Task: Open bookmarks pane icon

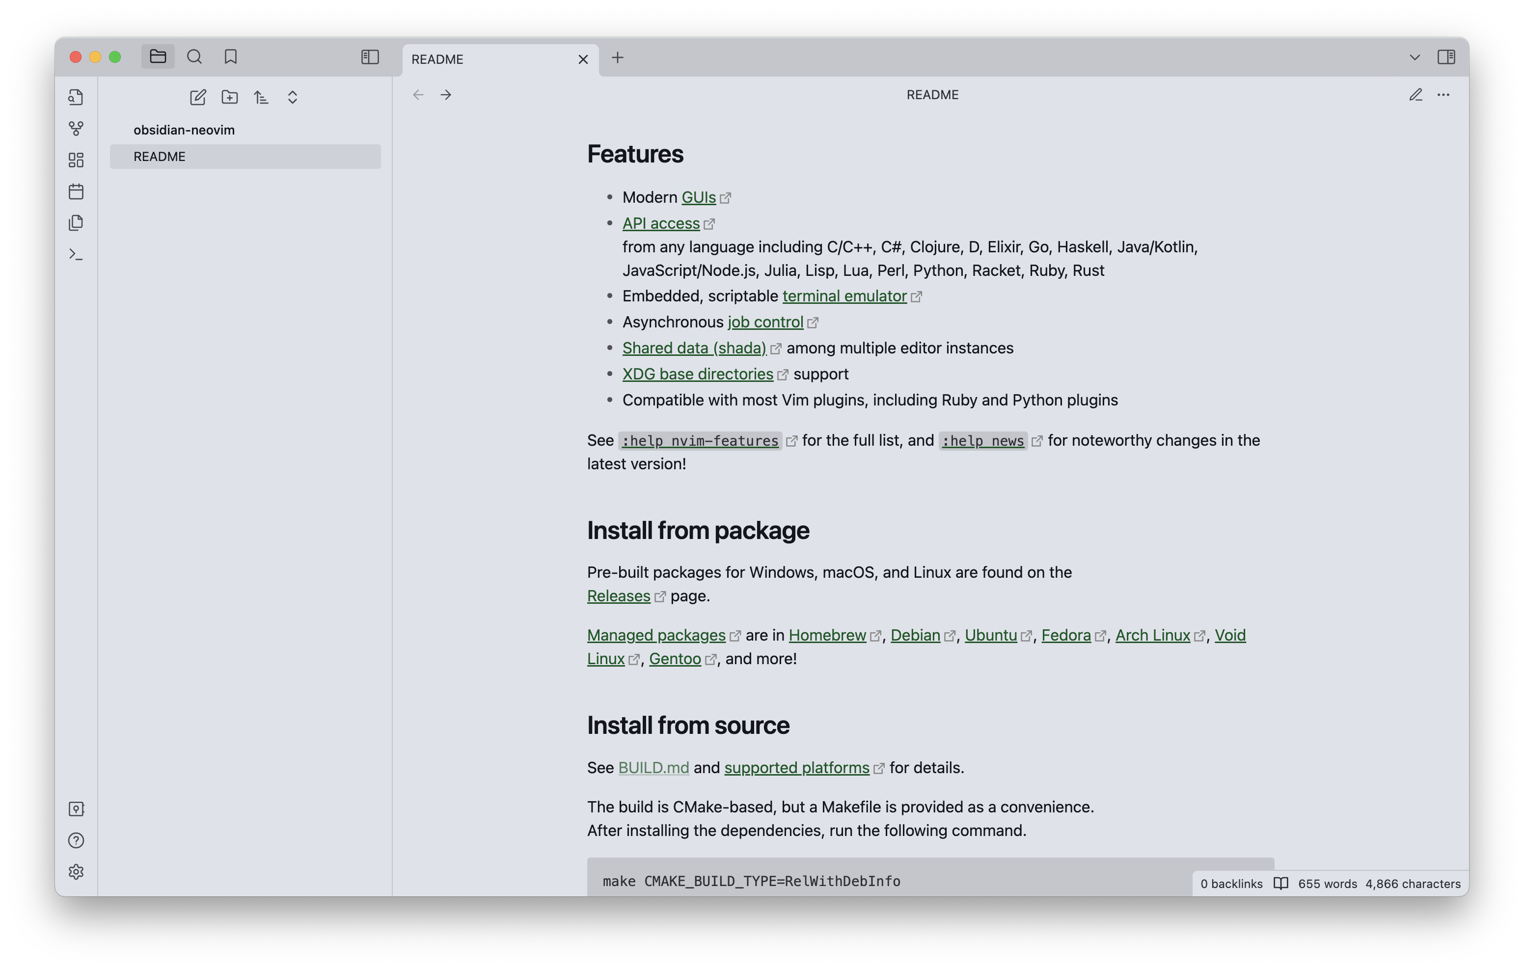Action: (230, 57)
